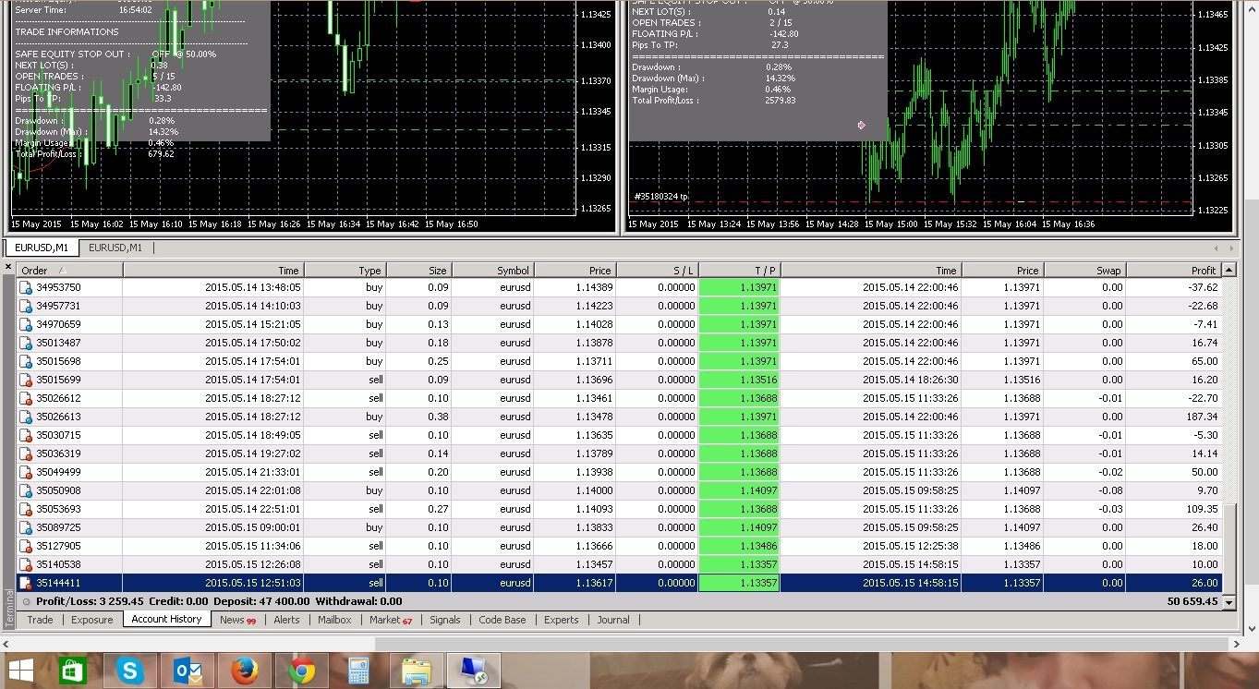1259x689 pixels.
Task: Switch to the Trade tab
Action: 40,620
